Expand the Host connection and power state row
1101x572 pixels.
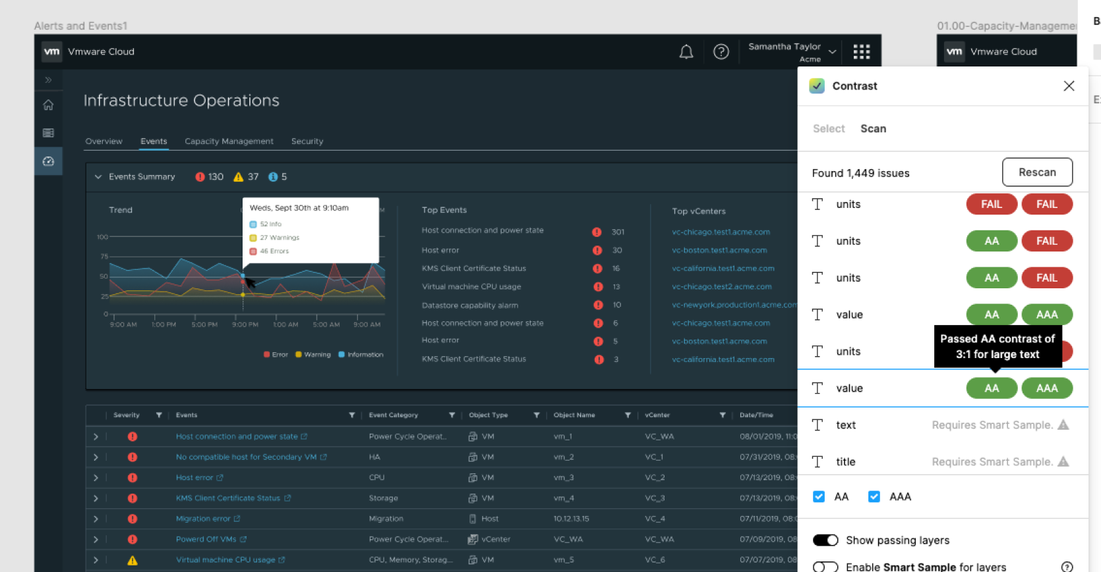click(x=96, y=436)
